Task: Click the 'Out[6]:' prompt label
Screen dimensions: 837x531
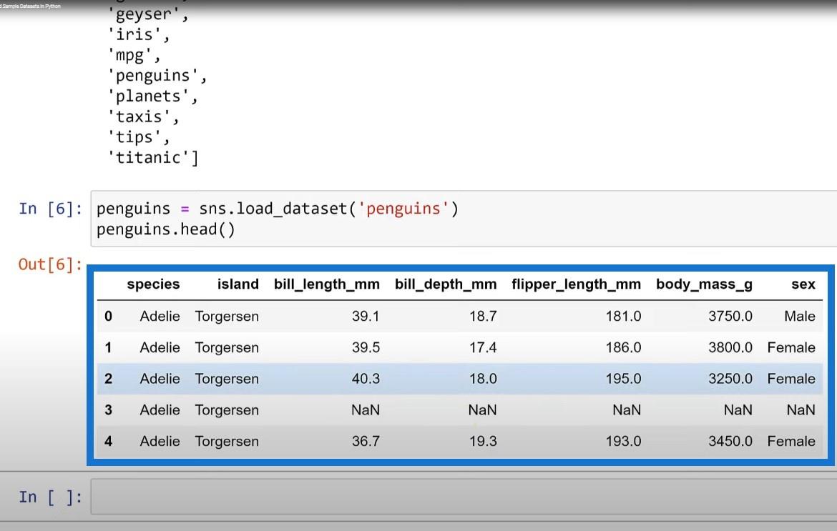Action: [x=50, y=264]
